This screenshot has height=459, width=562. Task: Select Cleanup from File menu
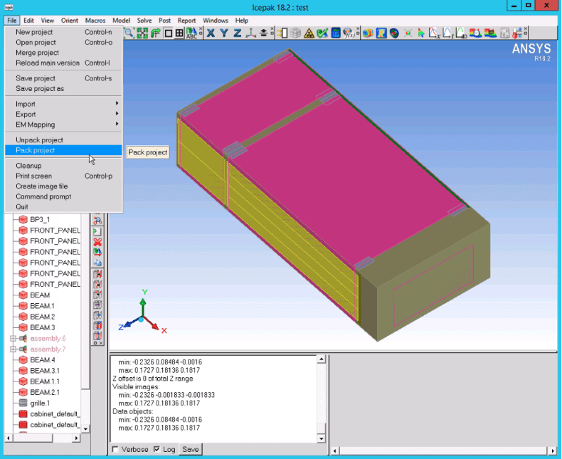coord(63,166)
